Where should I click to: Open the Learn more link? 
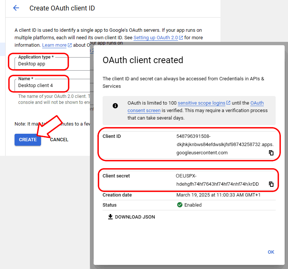(x=54, y=45)
